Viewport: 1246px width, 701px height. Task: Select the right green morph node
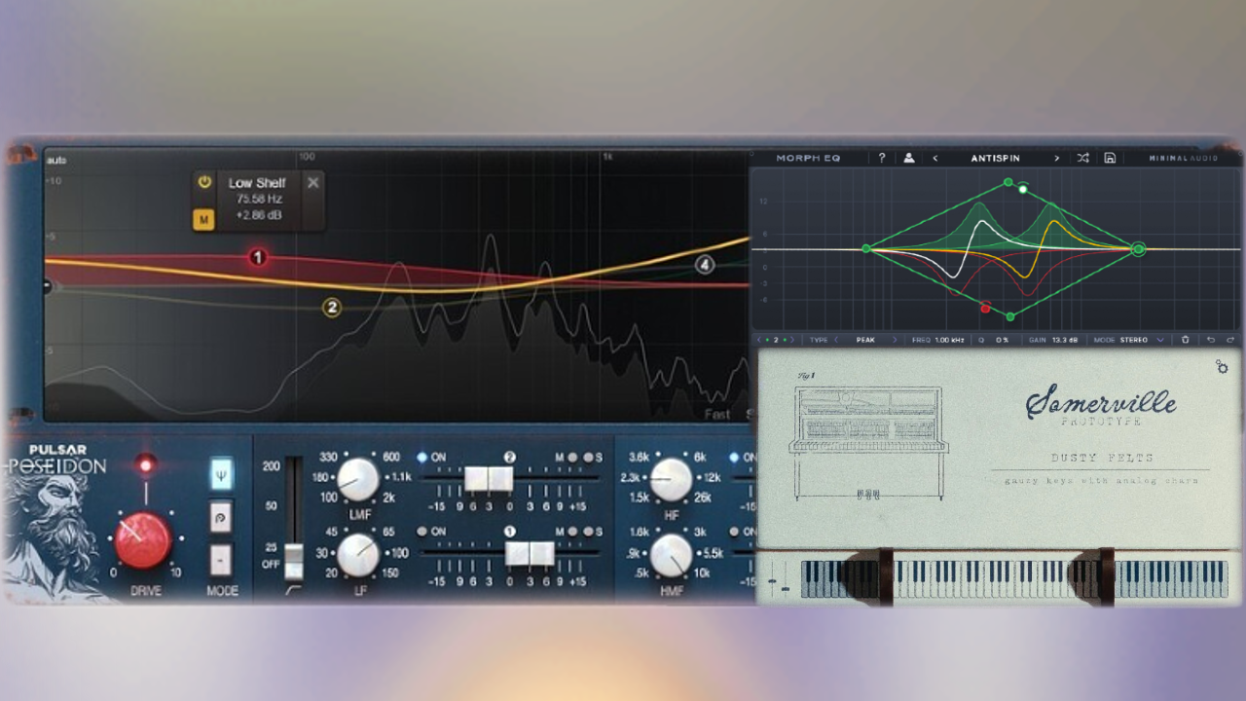pyautogui.click(x=1139, y=249)
